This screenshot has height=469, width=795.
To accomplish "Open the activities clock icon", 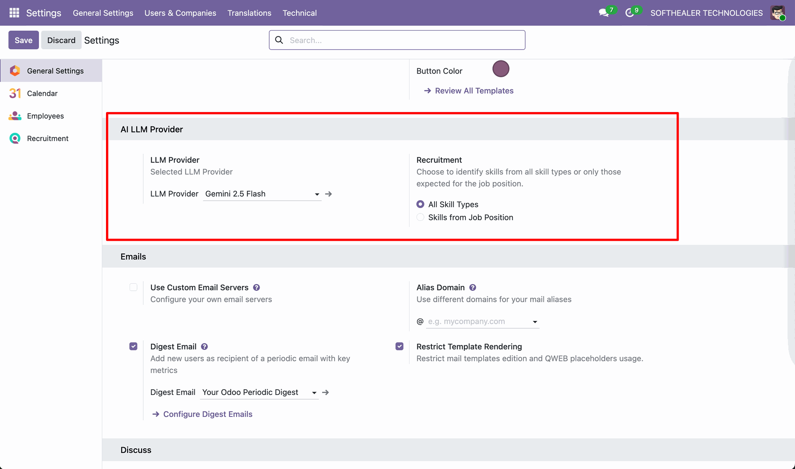I will coord(629,13).
